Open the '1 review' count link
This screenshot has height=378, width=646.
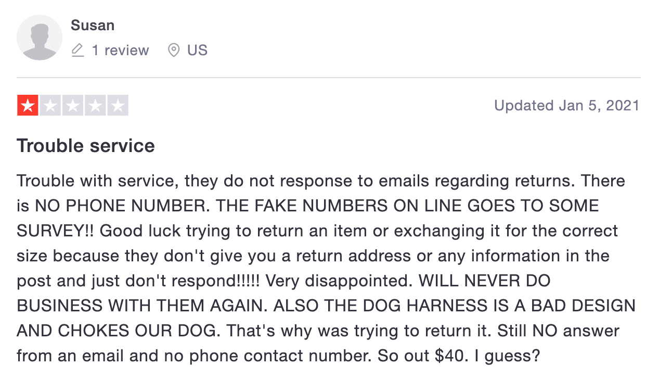click(120, 51)
